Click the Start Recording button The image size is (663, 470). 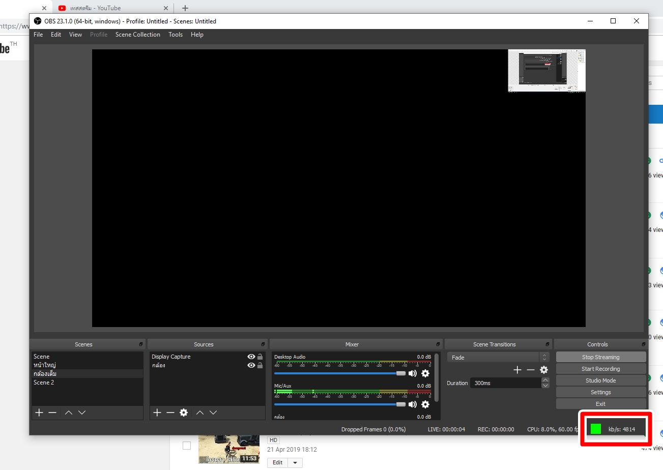click(x=600, y=369)
